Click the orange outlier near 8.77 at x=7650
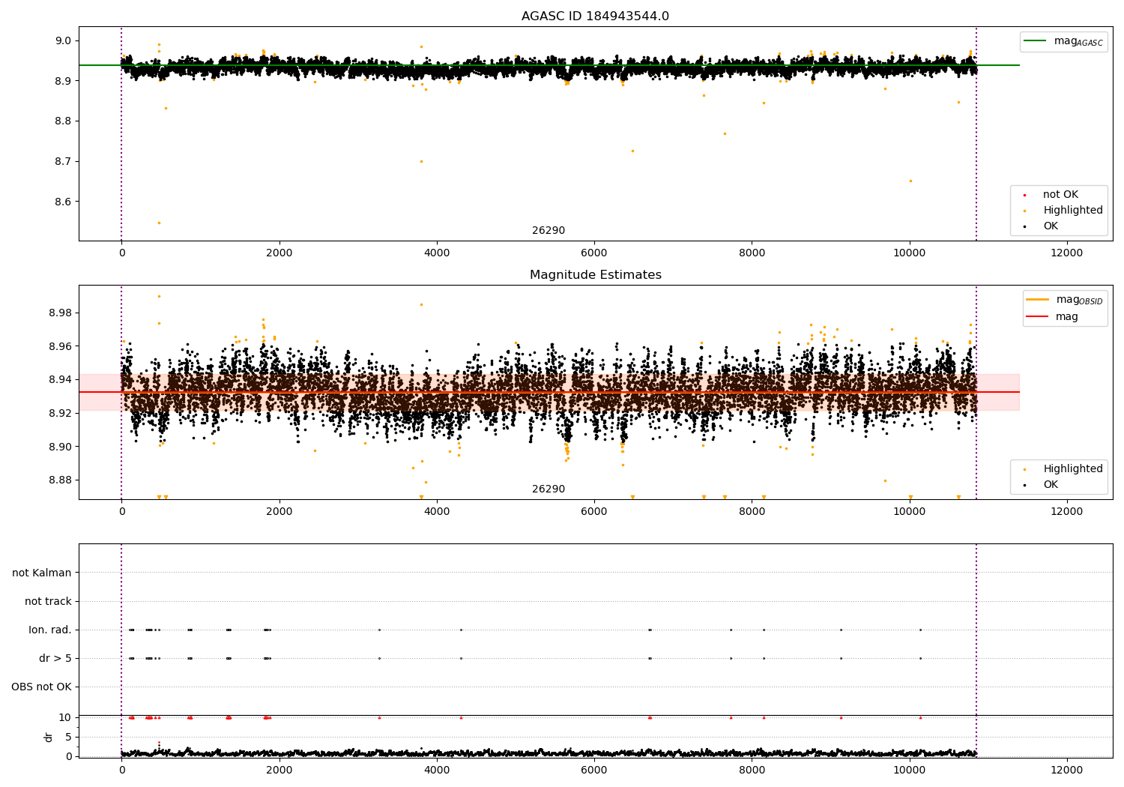The width and height of the screenshot is (1124, 787). (x=725, y=133)
